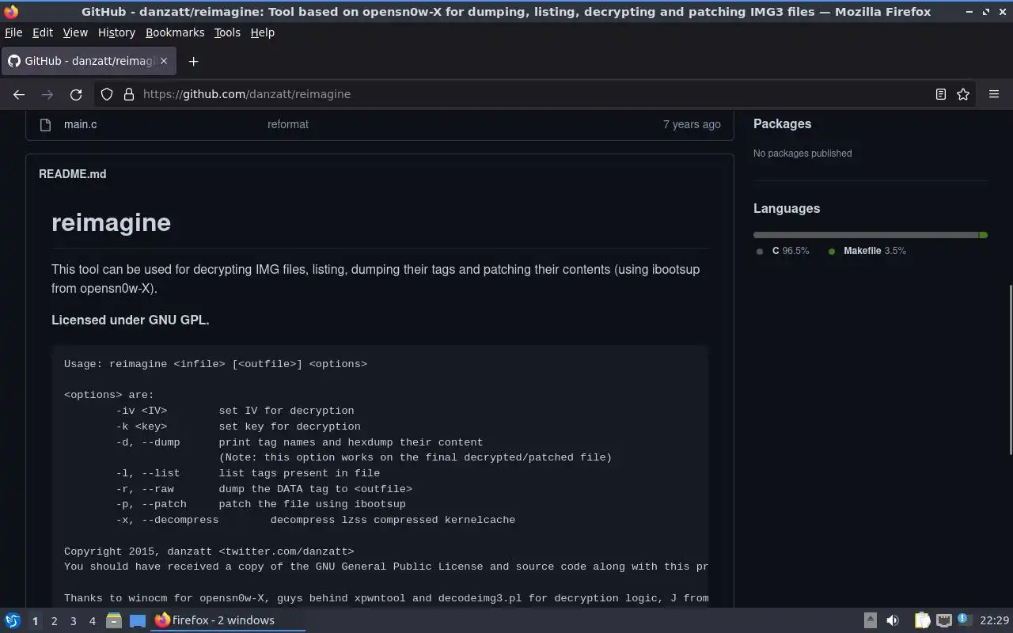1013x633 pixels.
Task: Click the removable media eject tray icon
Action: [870, 620]
